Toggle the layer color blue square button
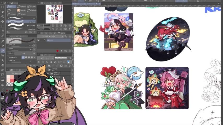The width and height of the screenshot is (223, 125). point(68,62)
